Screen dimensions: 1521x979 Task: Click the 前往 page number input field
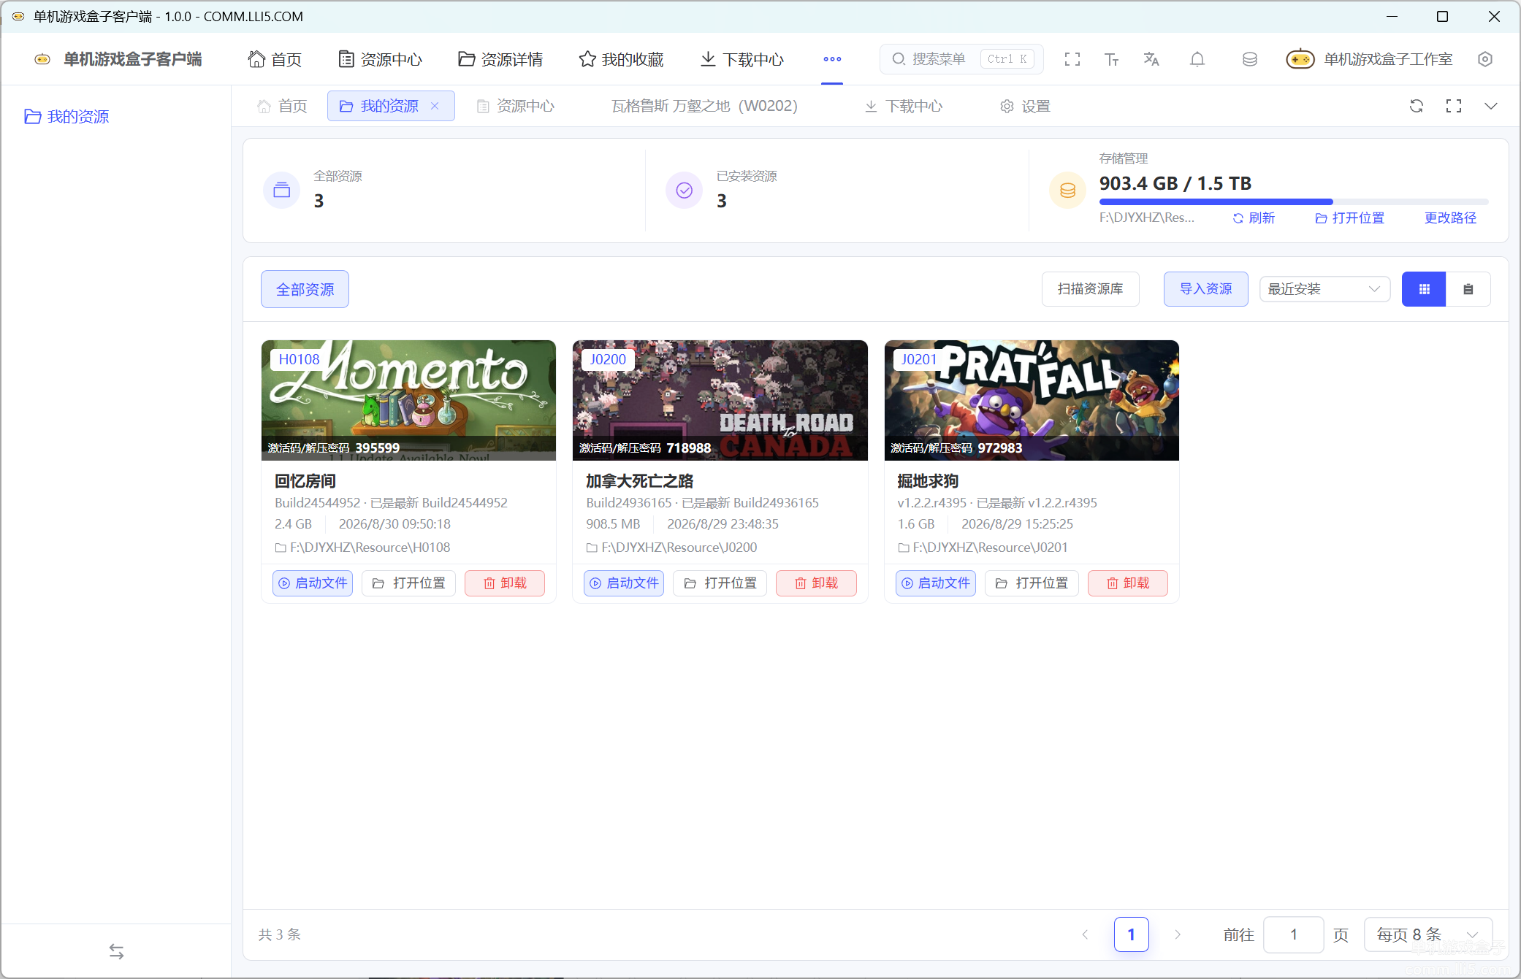click(1294, 934)
